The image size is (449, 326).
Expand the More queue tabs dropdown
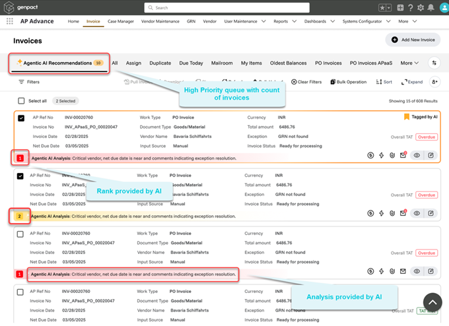coord(409,63)
